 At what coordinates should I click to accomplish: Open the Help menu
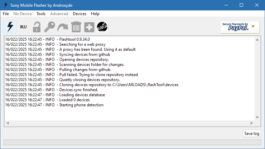(95, 14)
